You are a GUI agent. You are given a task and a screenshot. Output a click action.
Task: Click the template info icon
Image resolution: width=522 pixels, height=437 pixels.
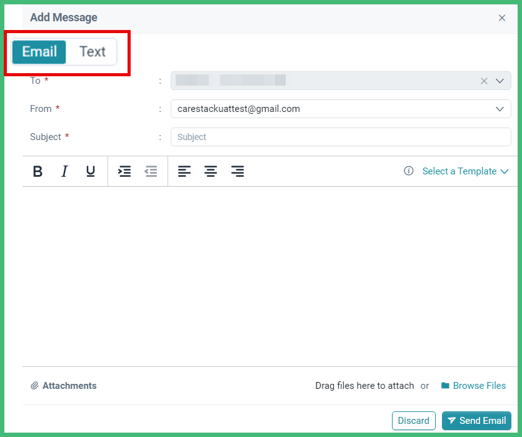(x=408, y=171)
